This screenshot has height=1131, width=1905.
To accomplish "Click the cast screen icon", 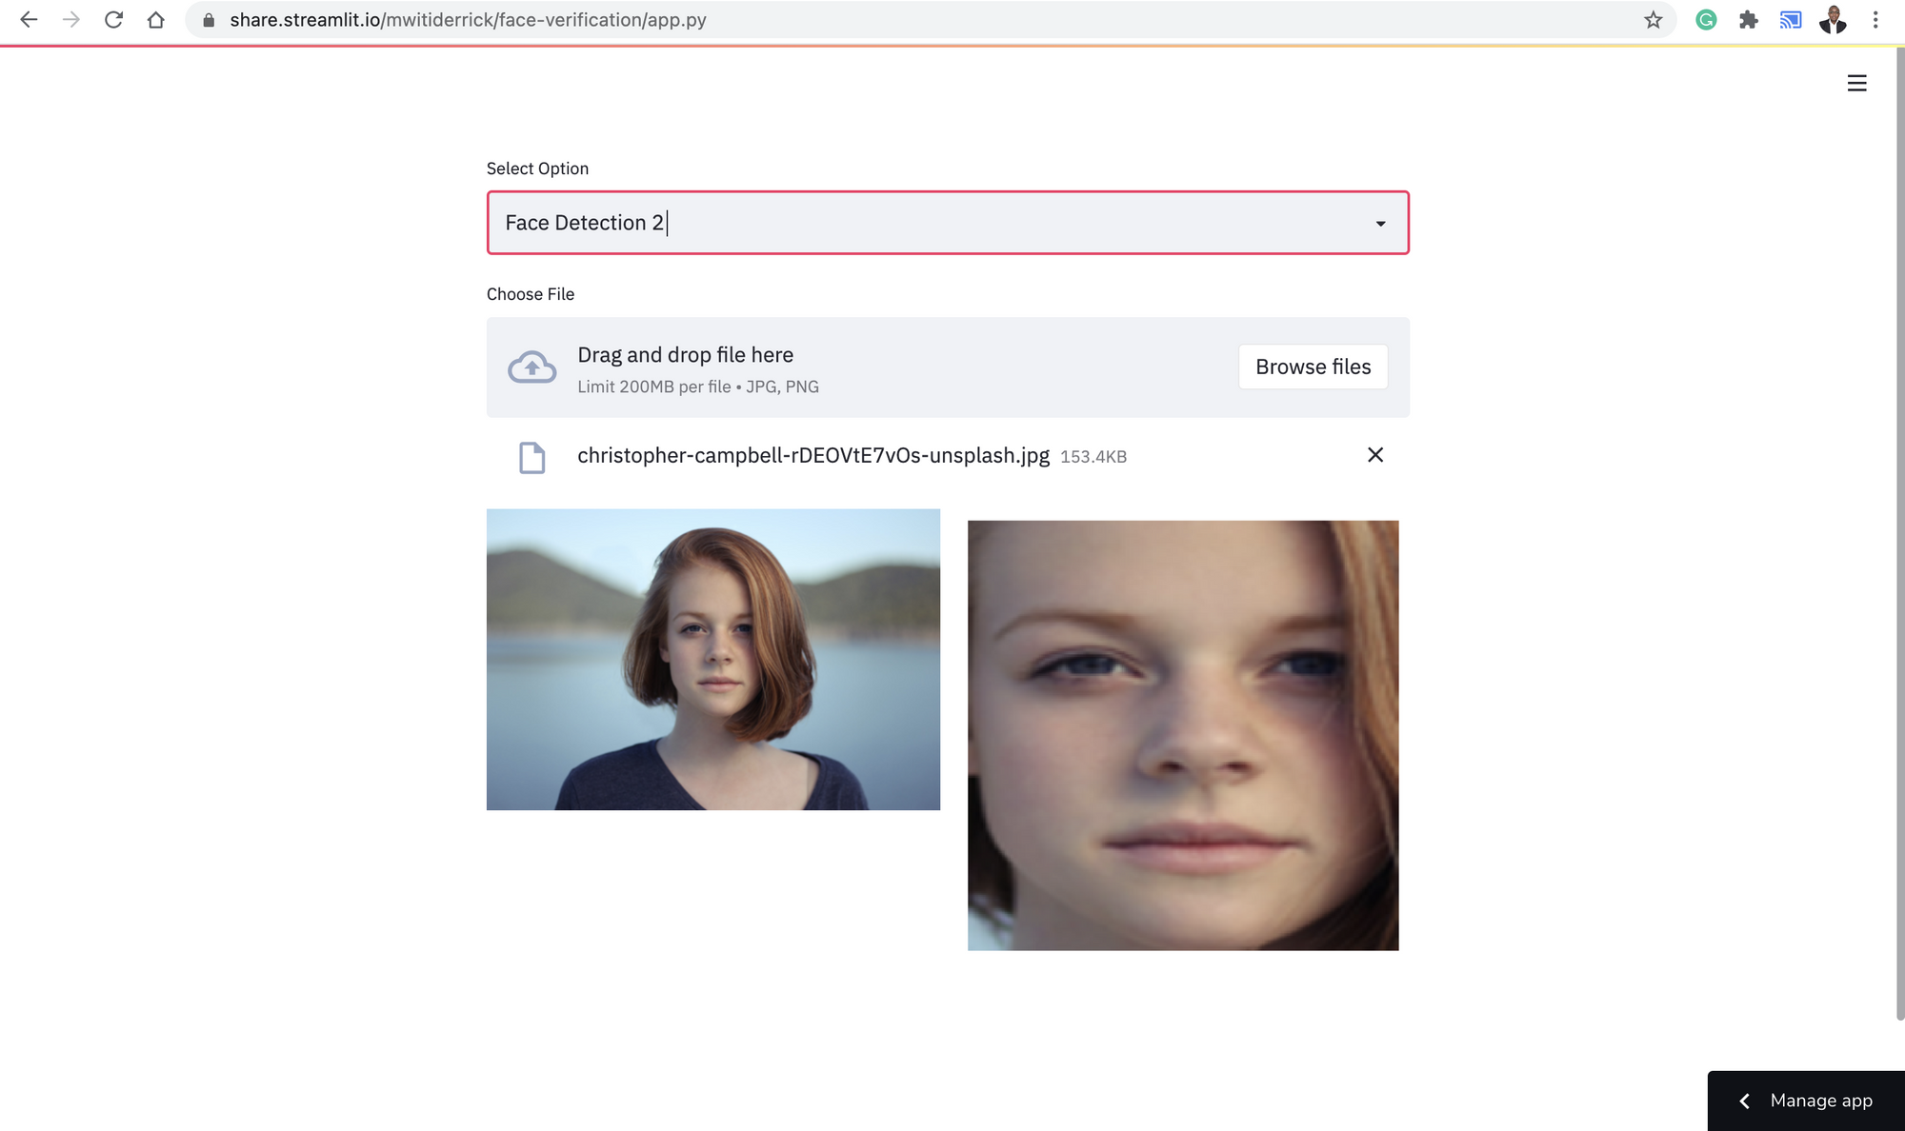I will (x=1790, y=20).
